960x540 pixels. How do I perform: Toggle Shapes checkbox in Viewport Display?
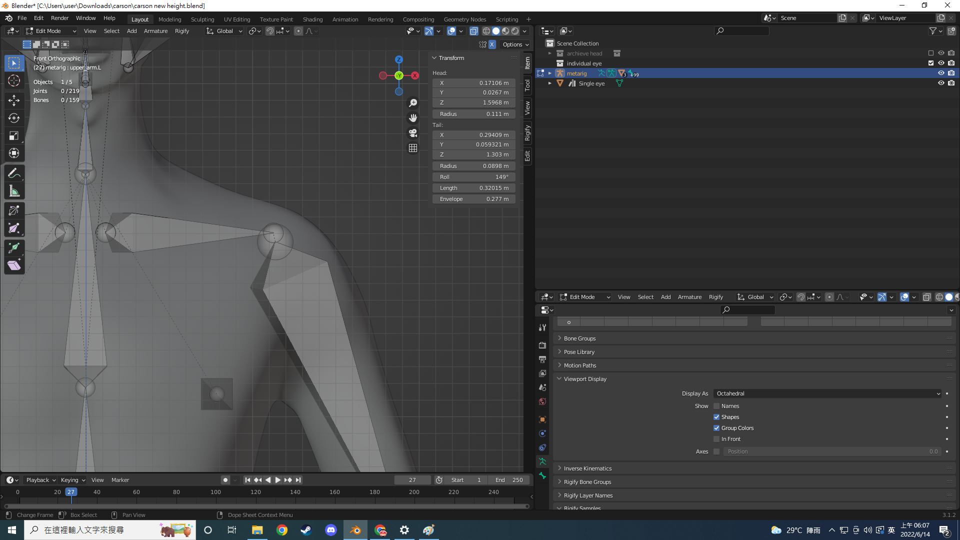[x=716, y=416]
